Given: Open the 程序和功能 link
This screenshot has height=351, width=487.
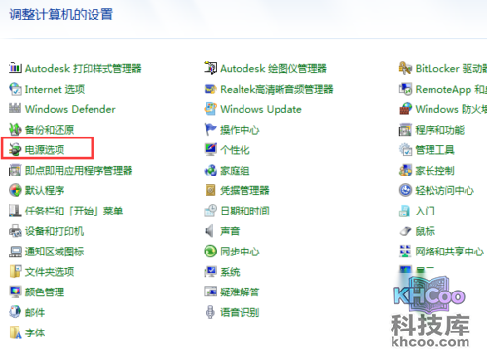Looking at the screenshot, I should pyautogui.click(x=440, y=130).
